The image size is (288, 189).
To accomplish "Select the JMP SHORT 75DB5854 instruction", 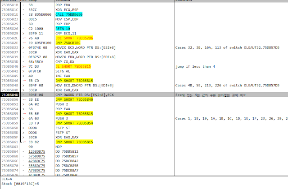I will (74, 123).
